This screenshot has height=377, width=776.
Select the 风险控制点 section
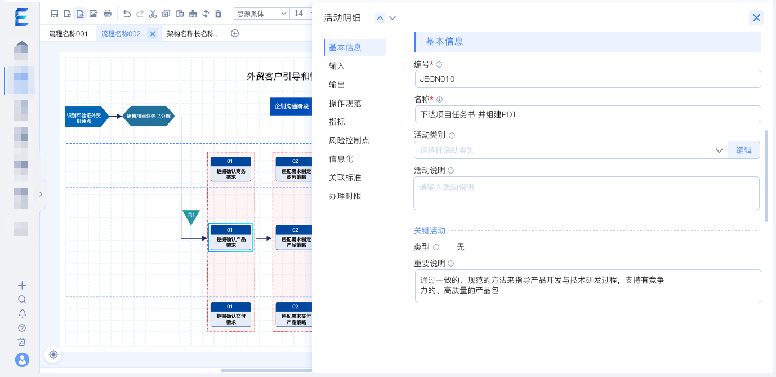(349, 140)
